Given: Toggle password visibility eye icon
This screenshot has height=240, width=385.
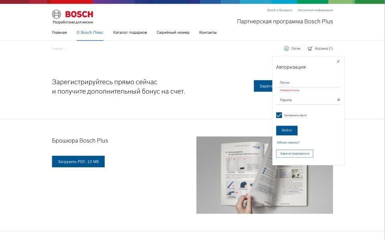Looking at the screenshot, I should (338, 100).
